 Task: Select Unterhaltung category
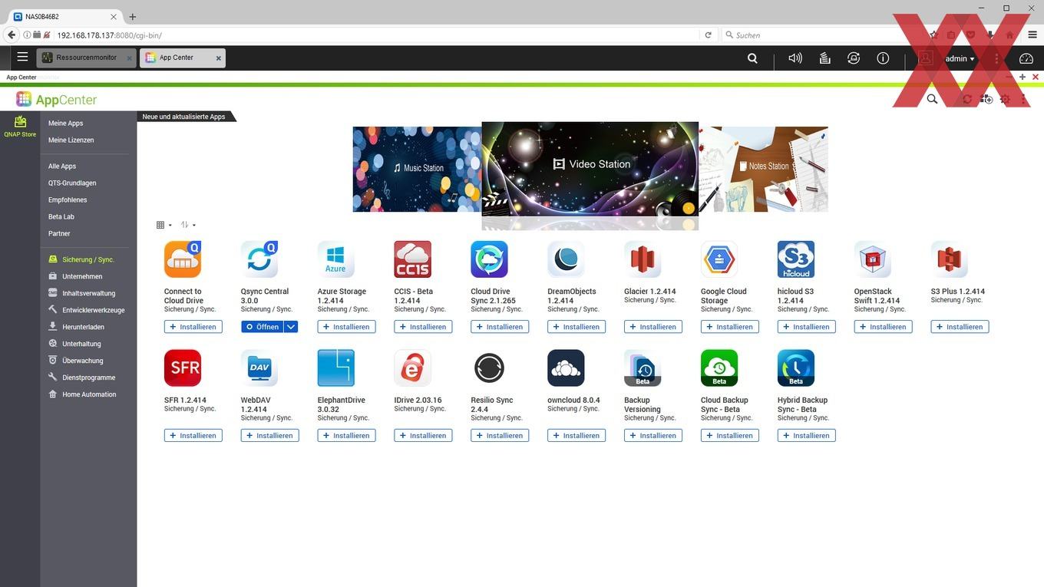click(x=81, y=345)
